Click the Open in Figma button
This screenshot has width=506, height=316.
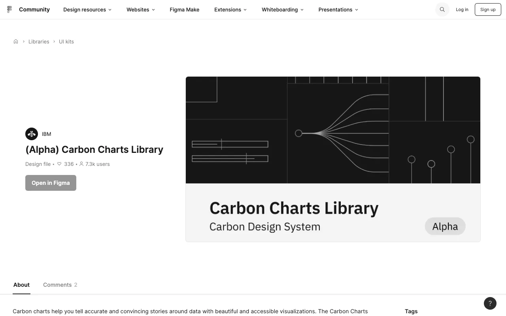(x=51, y=183)
